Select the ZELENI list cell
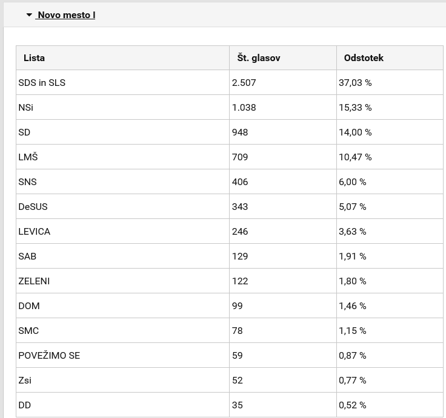 tap(123, 281)
